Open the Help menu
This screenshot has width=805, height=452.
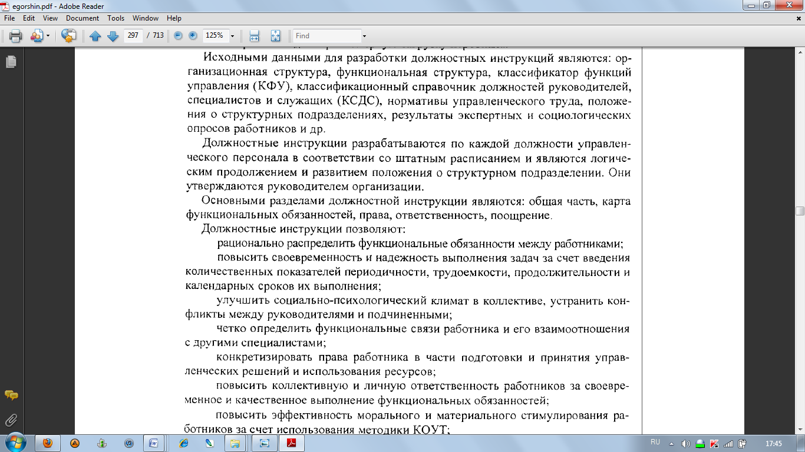click(x=174, y=18)
